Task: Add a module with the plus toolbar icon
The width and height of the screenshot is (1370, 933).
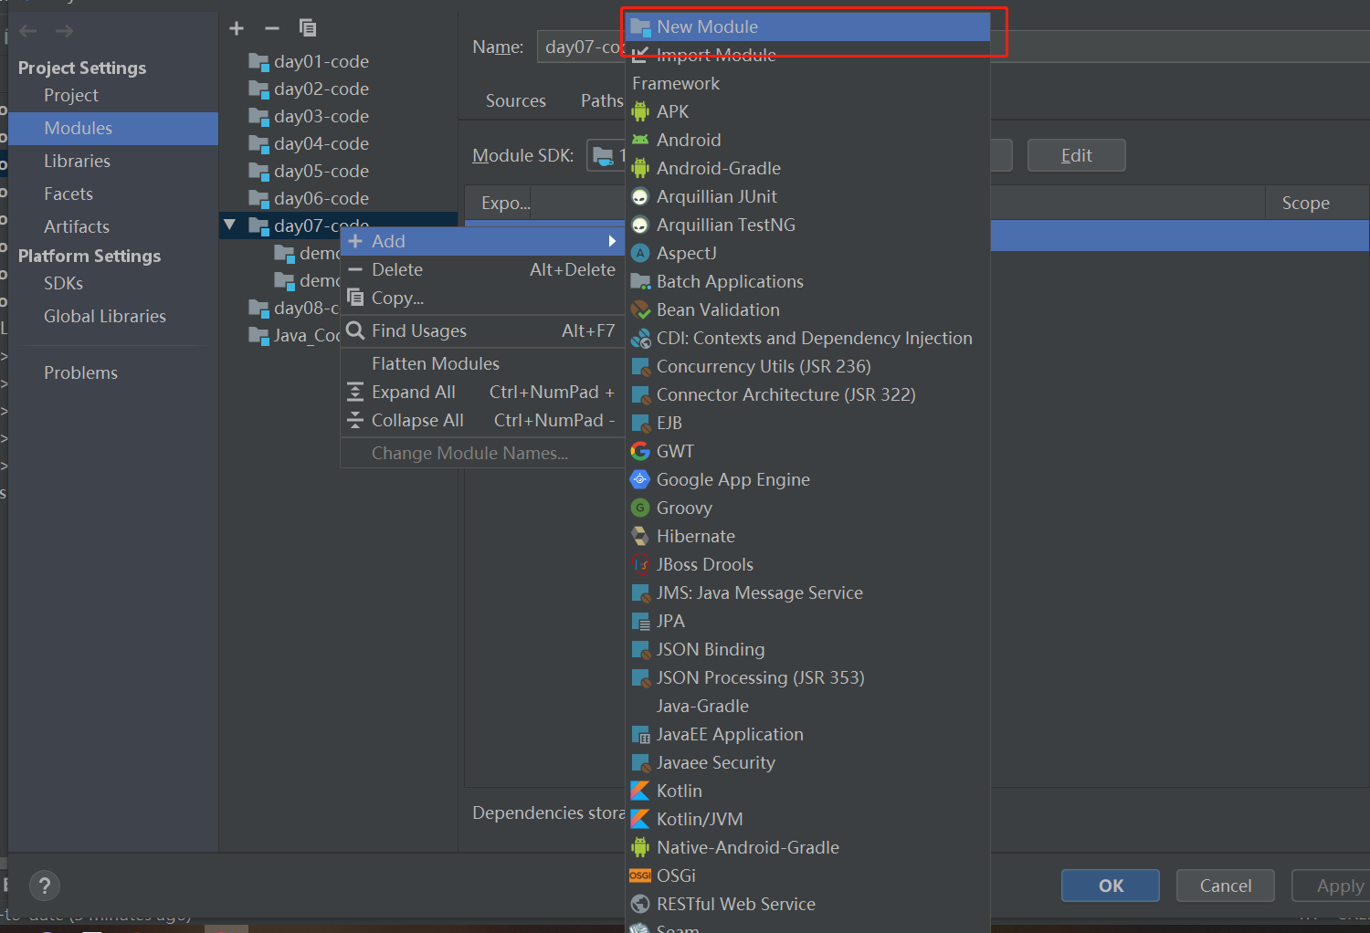Action: coord(237,28)
